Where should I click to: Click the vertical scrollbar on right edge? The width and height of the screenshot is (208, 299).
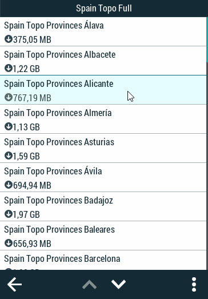point(207,143)
